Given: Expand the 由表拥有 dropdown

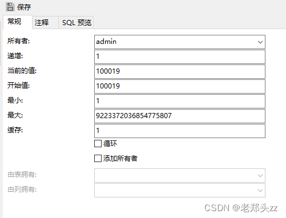Looking at the screenshot, I should [x=180, y=175].
